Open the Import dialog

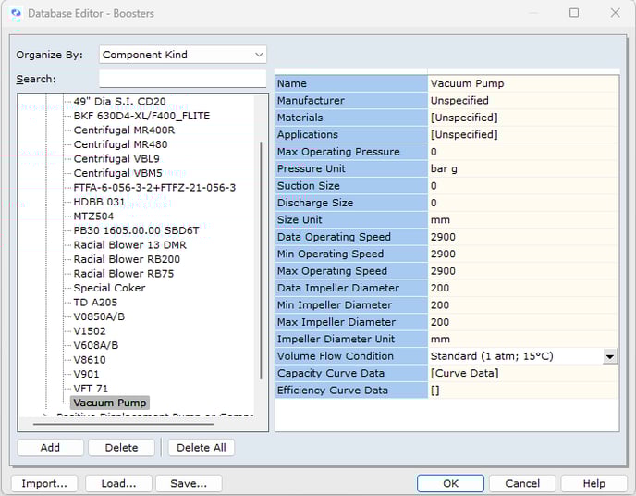[44, 483]
